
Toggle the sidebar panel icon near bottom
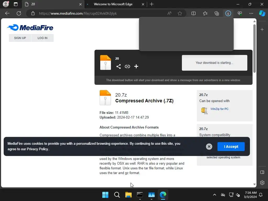tap(262, 172)
